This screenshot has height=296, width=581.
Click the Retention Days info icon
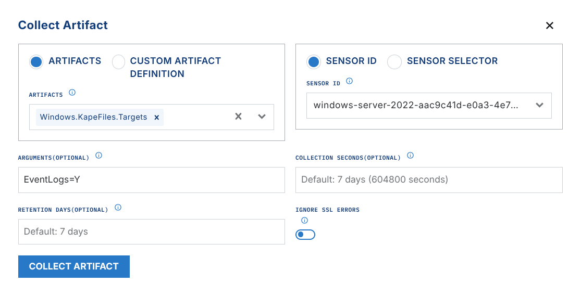click(x=118, y=208)
